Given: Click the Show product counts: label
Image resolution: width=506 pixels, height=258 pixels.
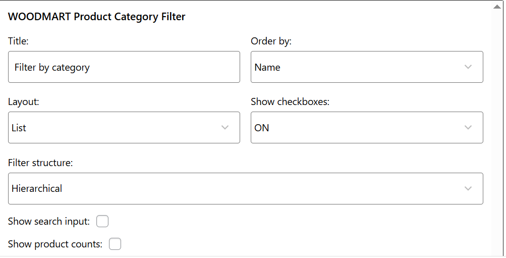Looking at the screenshot, I should click(55, 244).
